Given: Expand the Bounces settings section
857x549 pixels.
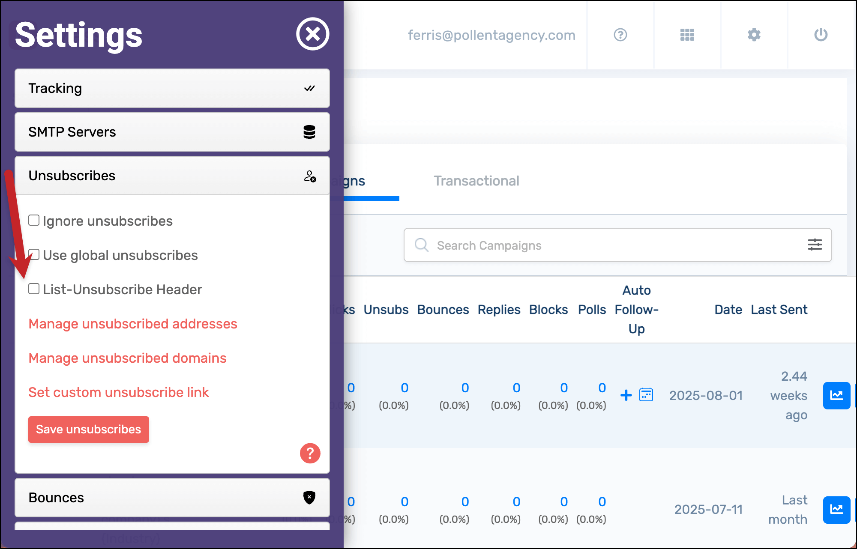Looking at the screenshot, I should click(172, 498).
